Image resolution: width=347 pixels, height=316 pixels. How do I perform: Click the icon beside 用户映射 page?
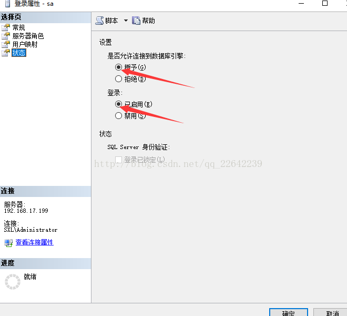coord(6,44)
